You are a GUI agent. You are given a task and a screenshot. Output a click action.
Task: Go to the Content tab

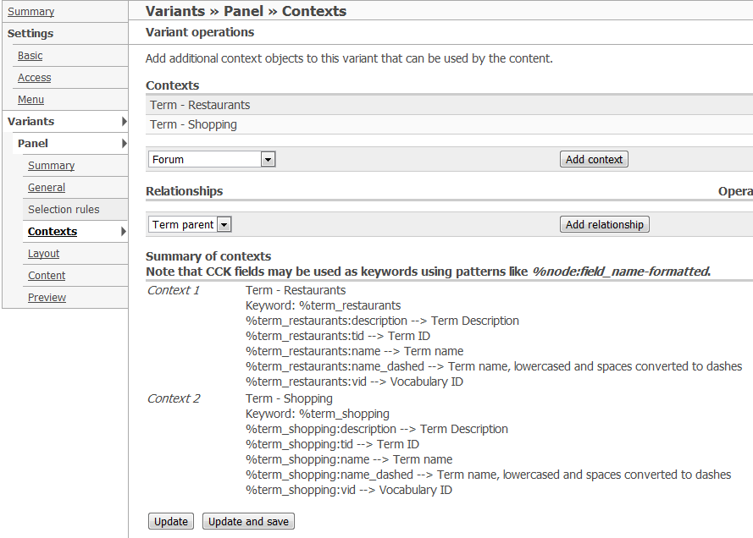[47, 276]
